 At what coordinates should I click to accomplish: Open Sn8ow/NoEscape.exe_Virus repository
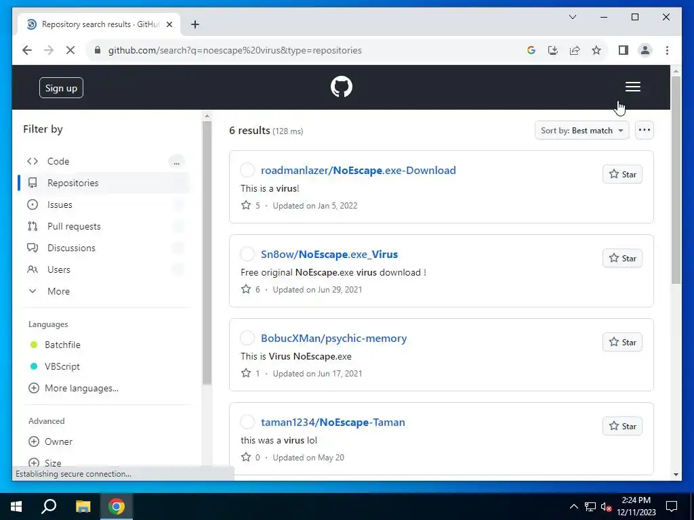[x=329, y=255]
